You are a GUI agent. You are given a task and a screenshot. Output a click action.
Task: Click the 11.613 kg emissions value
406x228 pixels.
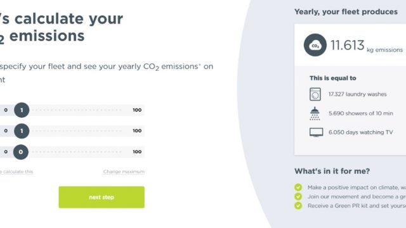[x=367, y=46]
